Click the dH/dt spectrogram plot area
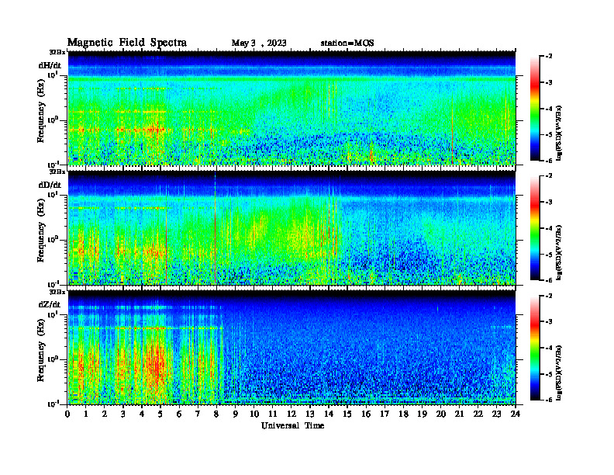The image size is (614, 475). [x=291, y=108]
